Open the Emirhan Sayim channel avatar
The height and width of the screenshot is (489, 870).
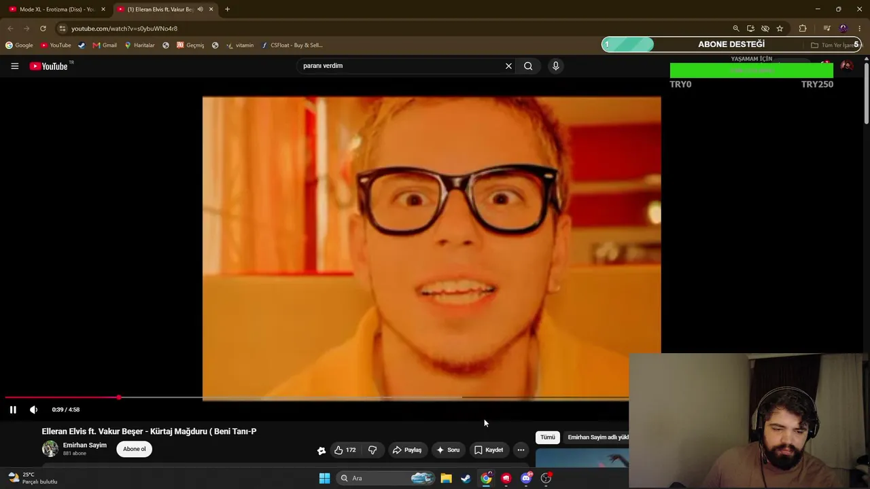(50, 448)
